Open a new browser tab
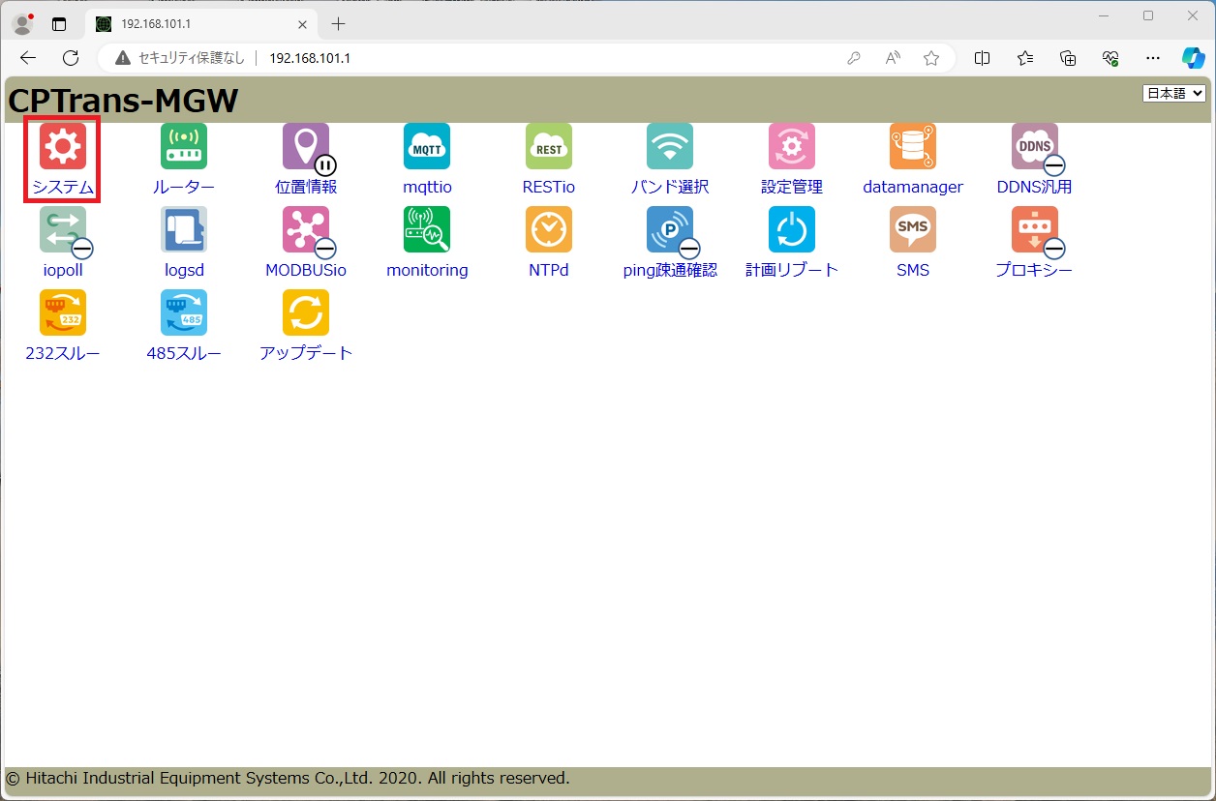The height and width of the screenshot is (801, 1216). (x=338, y=23)
